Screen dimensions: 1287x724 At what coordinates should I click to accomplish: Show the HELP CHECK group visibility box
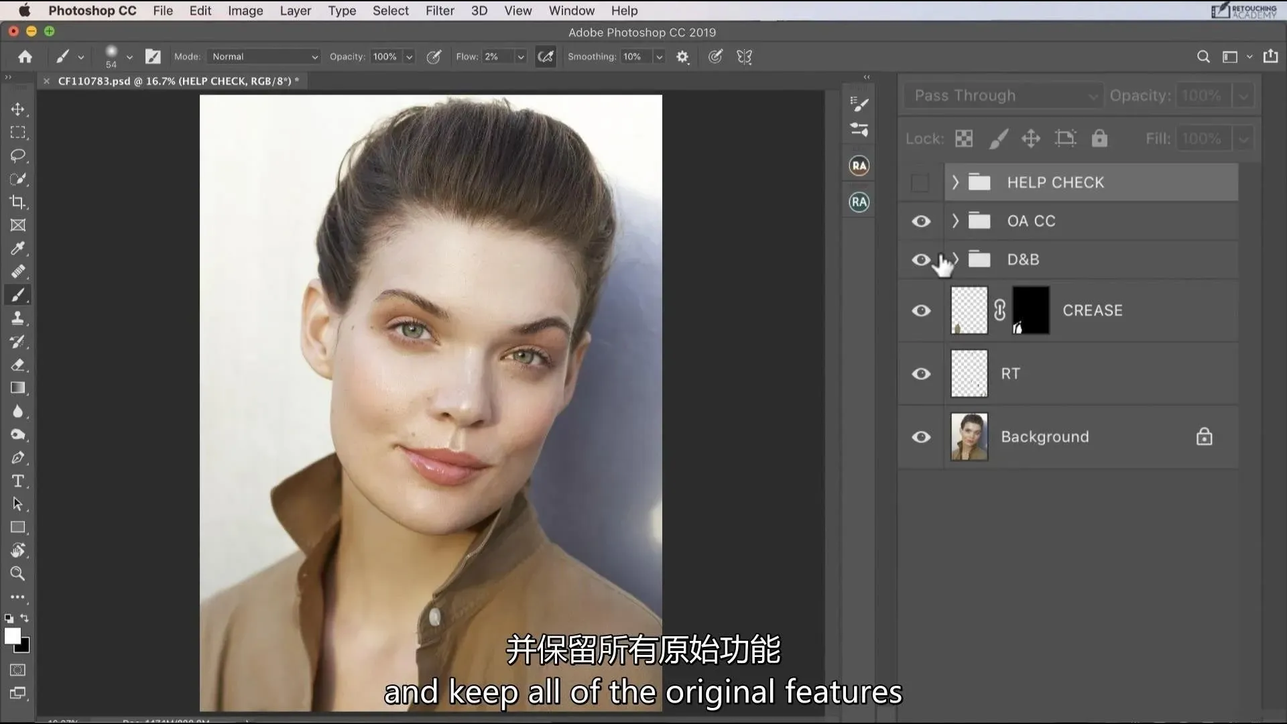coord(920,182)
